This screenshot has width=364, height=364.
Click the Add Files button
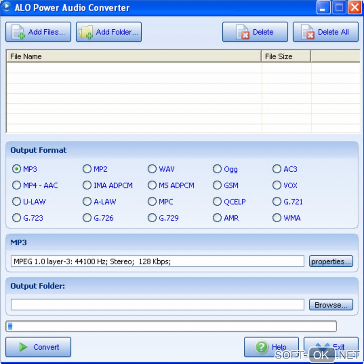pos(38,32)
